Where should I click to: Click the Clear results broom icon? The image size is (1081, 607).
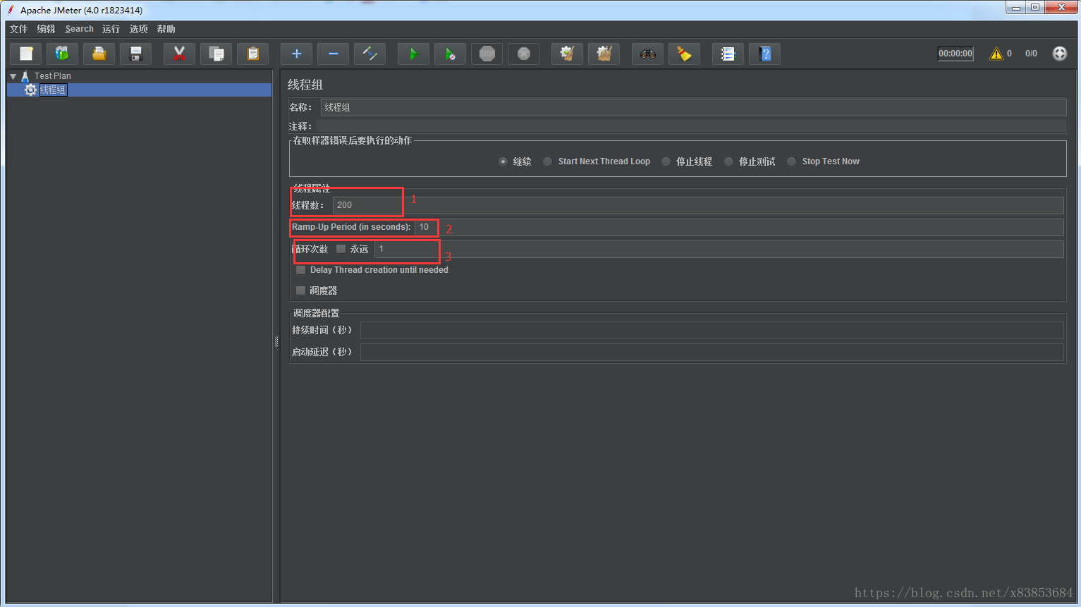[x=567, y=54]
